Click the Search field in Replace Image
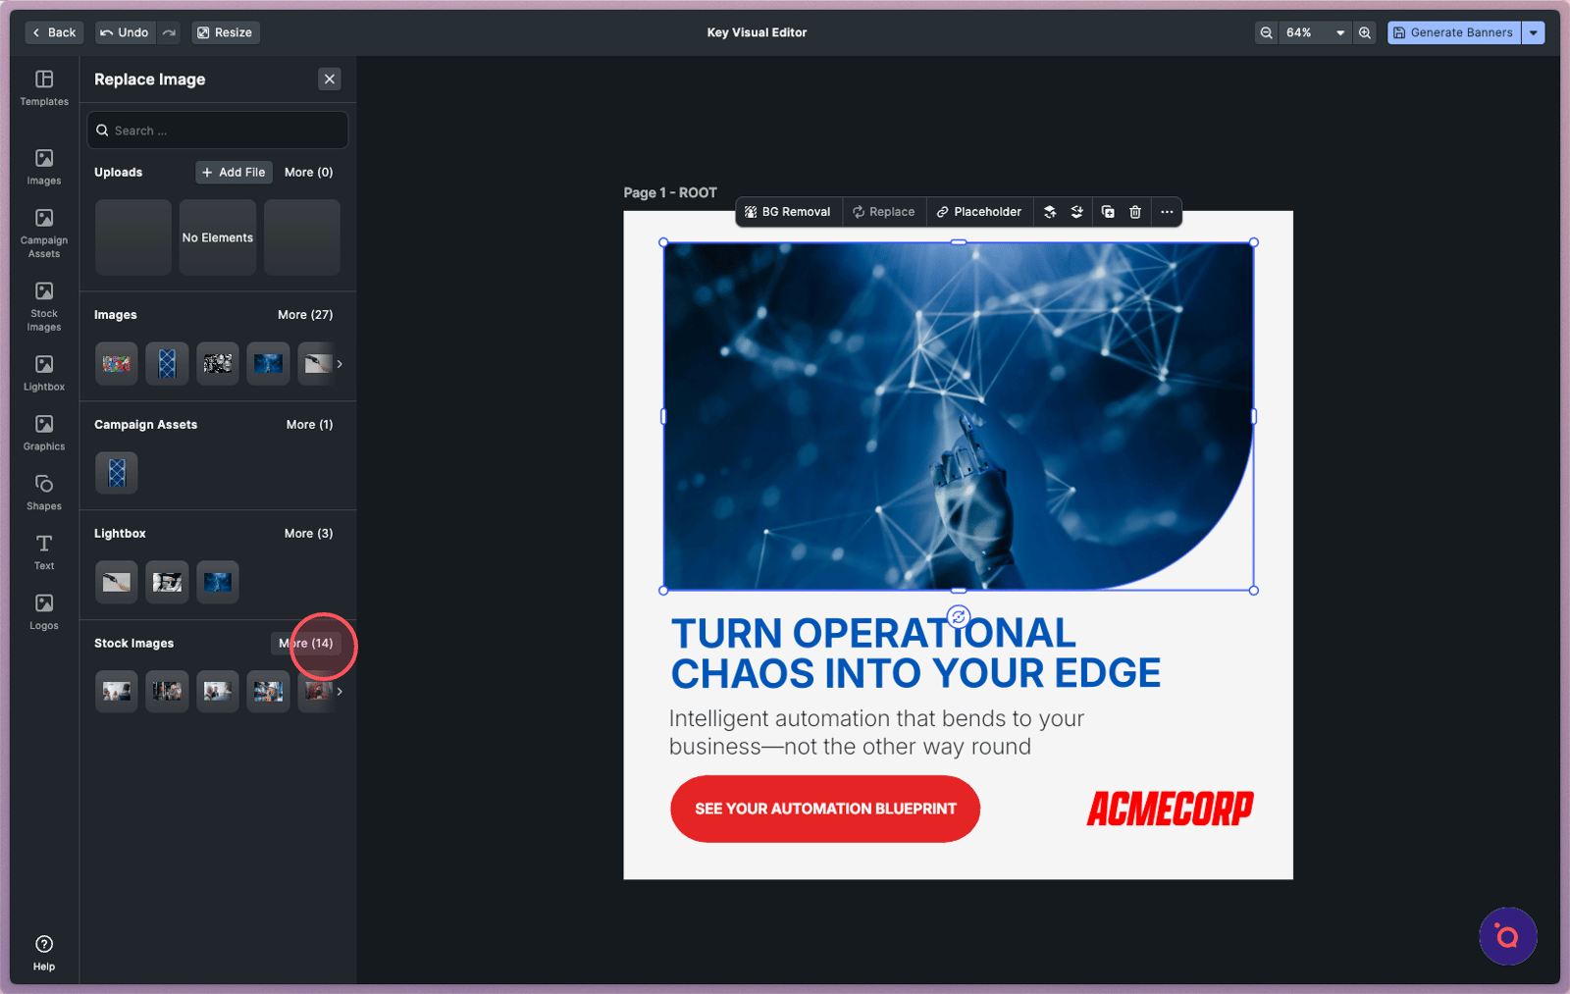This screenshot has width=1570, height=994. tap(218, 131)
